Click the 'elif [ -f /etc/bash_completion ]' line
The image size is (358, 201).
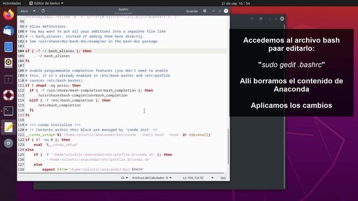pos(70,100)
